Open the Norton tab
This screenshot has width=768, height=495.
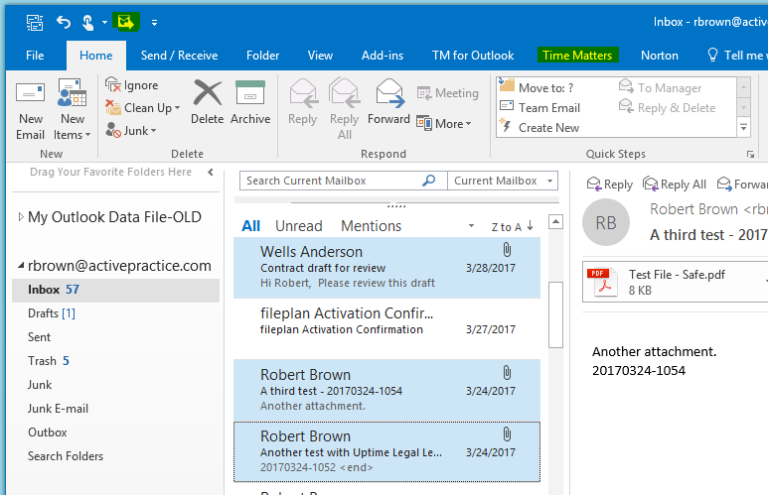coord(660,56)
